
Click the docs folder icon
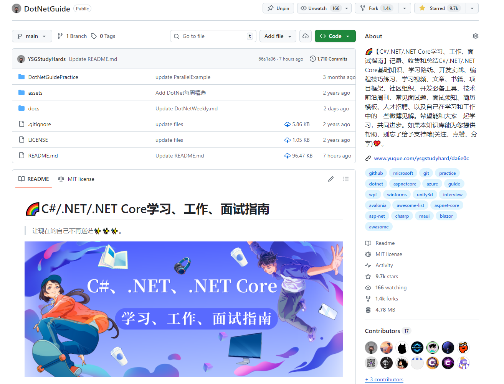point(21,108)
